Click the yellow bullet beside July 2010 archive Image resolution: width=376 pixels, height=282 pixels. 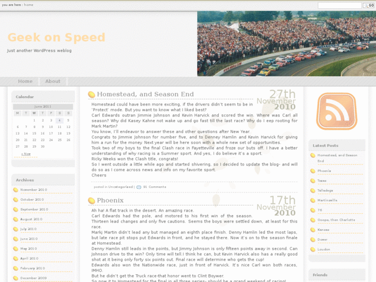(16, 229)
